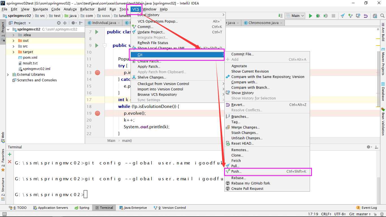Open the Database side tool window

pos(383,92)
